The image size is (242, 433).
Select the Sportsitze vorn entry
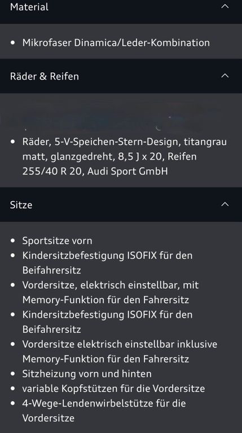coord(57,241)
